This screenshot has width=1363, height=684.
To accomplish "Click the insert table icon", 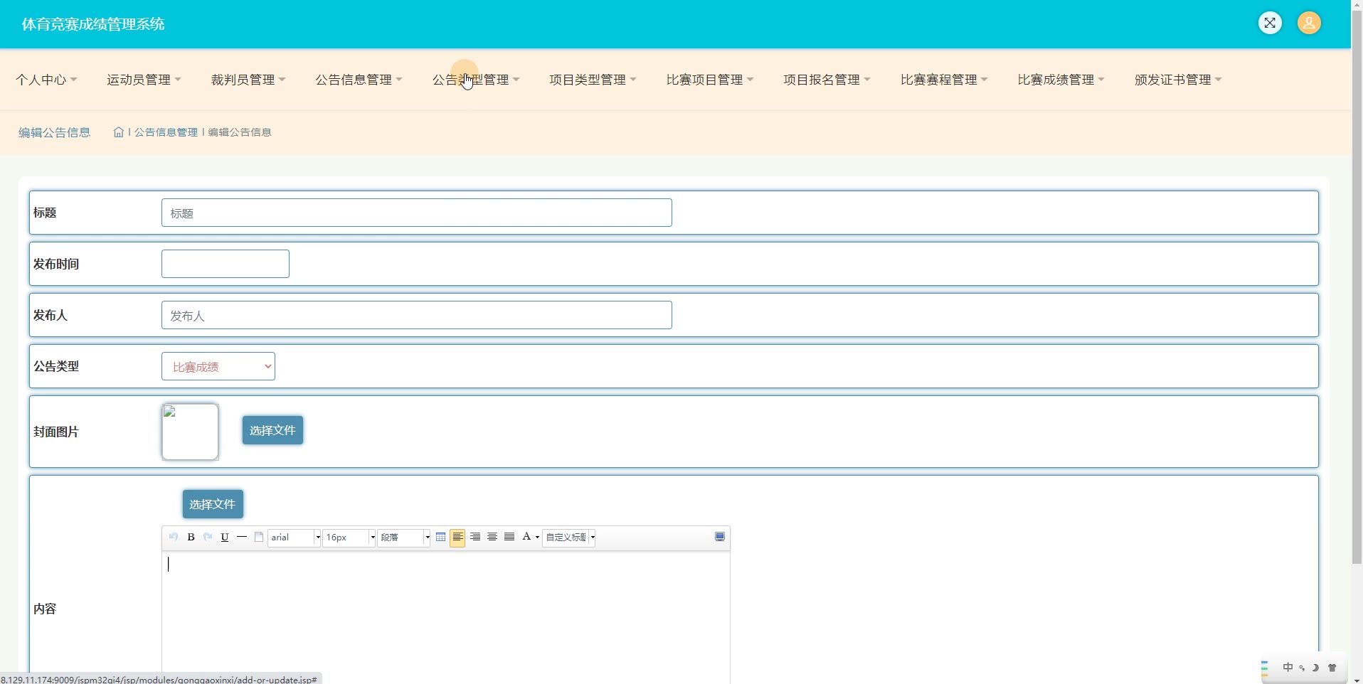I will 441,537.
